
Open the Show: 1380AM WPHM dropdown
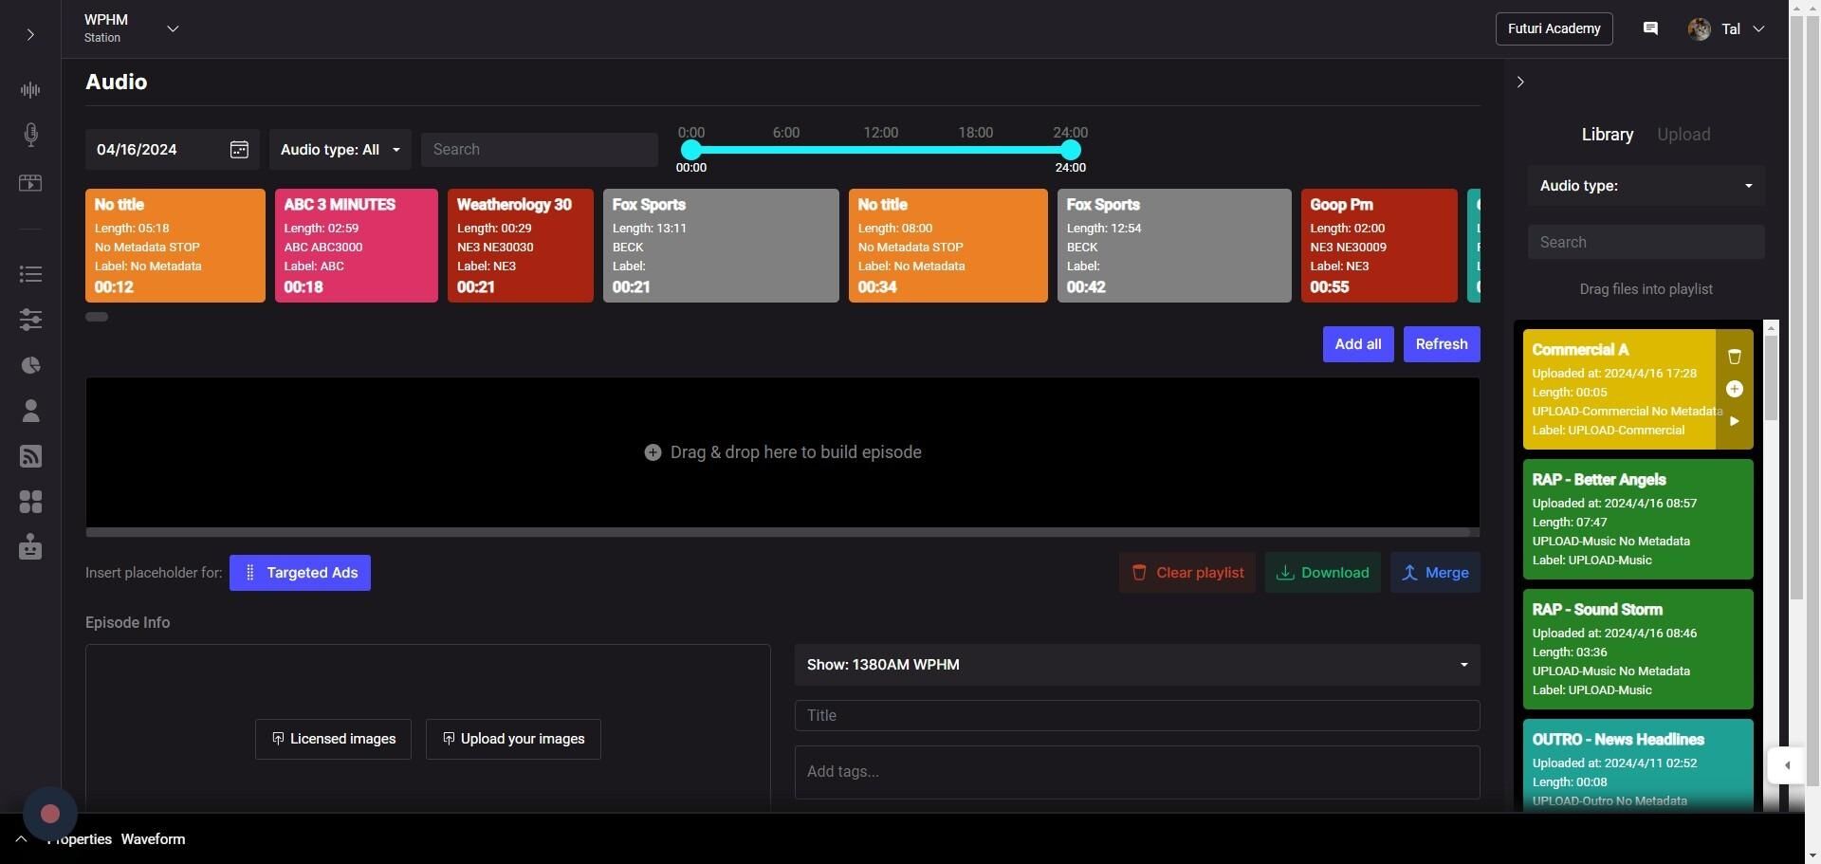point(1136,665)
